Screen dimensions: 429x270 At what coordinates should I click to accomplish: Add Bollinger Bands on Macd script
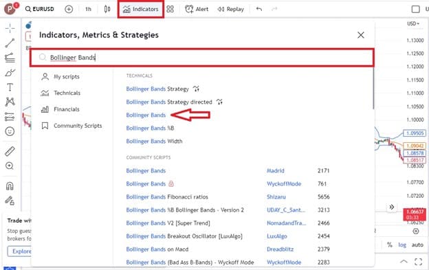pyautogui.click(x=157, y=249)
